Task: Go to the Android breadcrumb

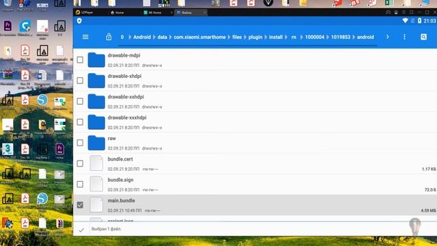Action: (142, 37)
